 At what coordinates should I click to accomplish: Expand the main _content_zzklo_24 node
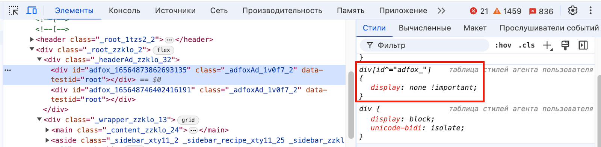tap(47, 130)
